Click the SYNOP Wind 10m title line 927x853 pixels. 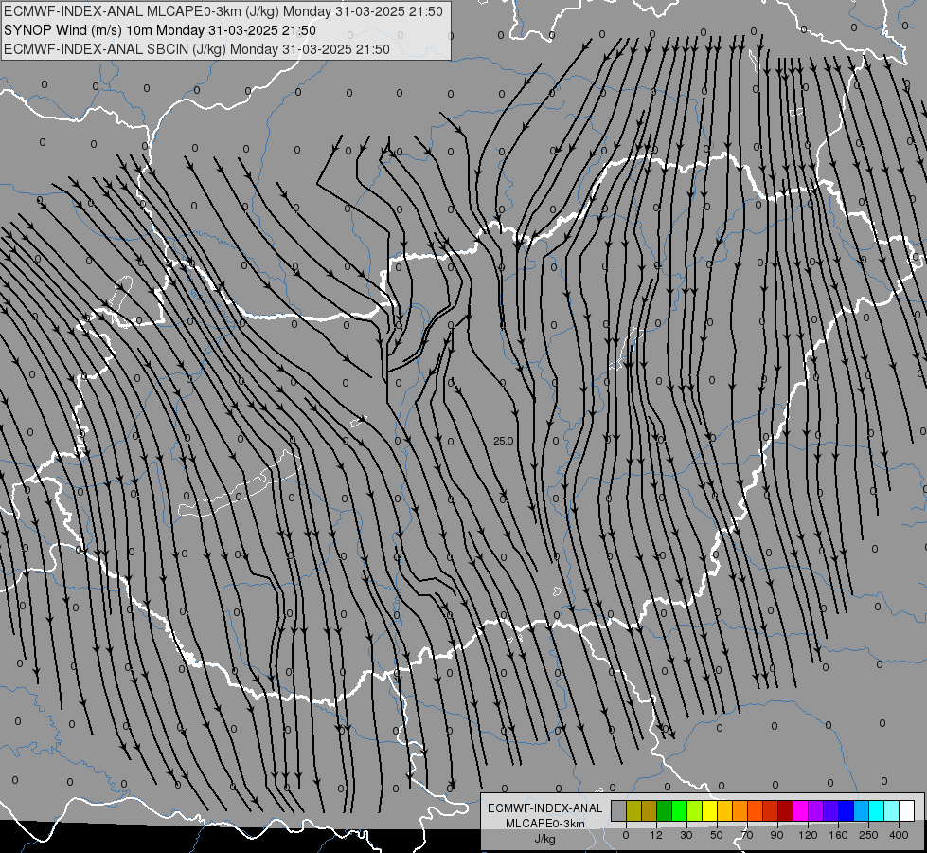click(x=160, y=30)
